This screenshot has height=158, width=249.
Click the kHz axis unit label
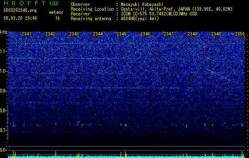tap(4, 32)
